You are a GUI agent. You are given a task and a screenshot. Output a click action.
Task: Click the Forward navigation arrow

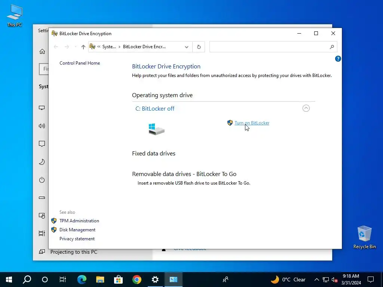tap(67, 47)
